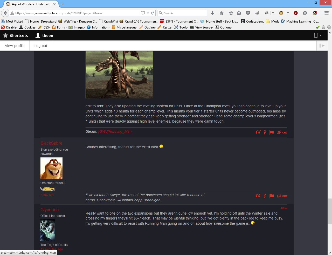Open the CrawlWiki bookmark
Image resolution: width=332 pixels, height=255 pixels.
tap(108, 21)
